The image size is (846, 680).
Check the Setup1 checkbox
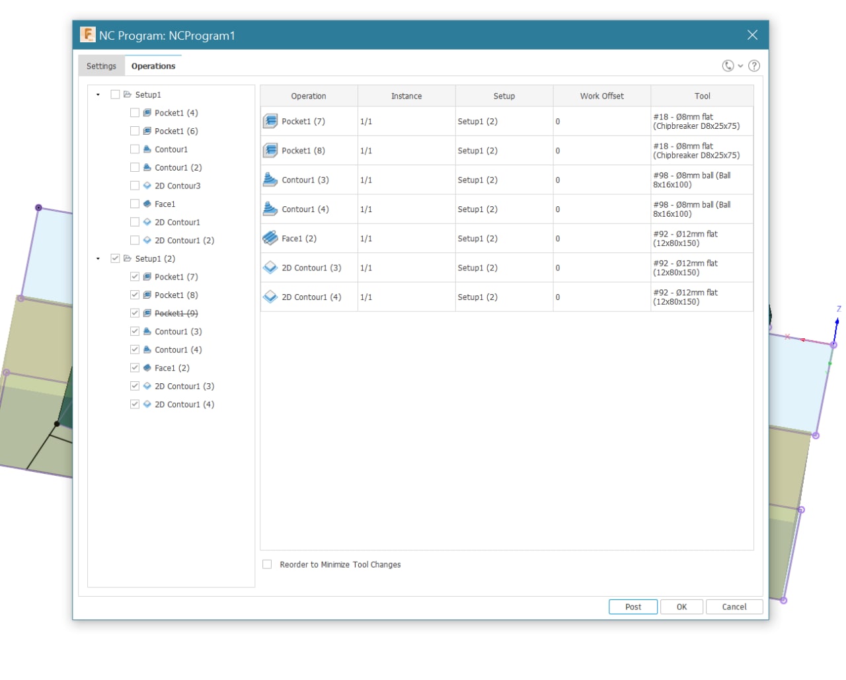click(x=115, y=94)
